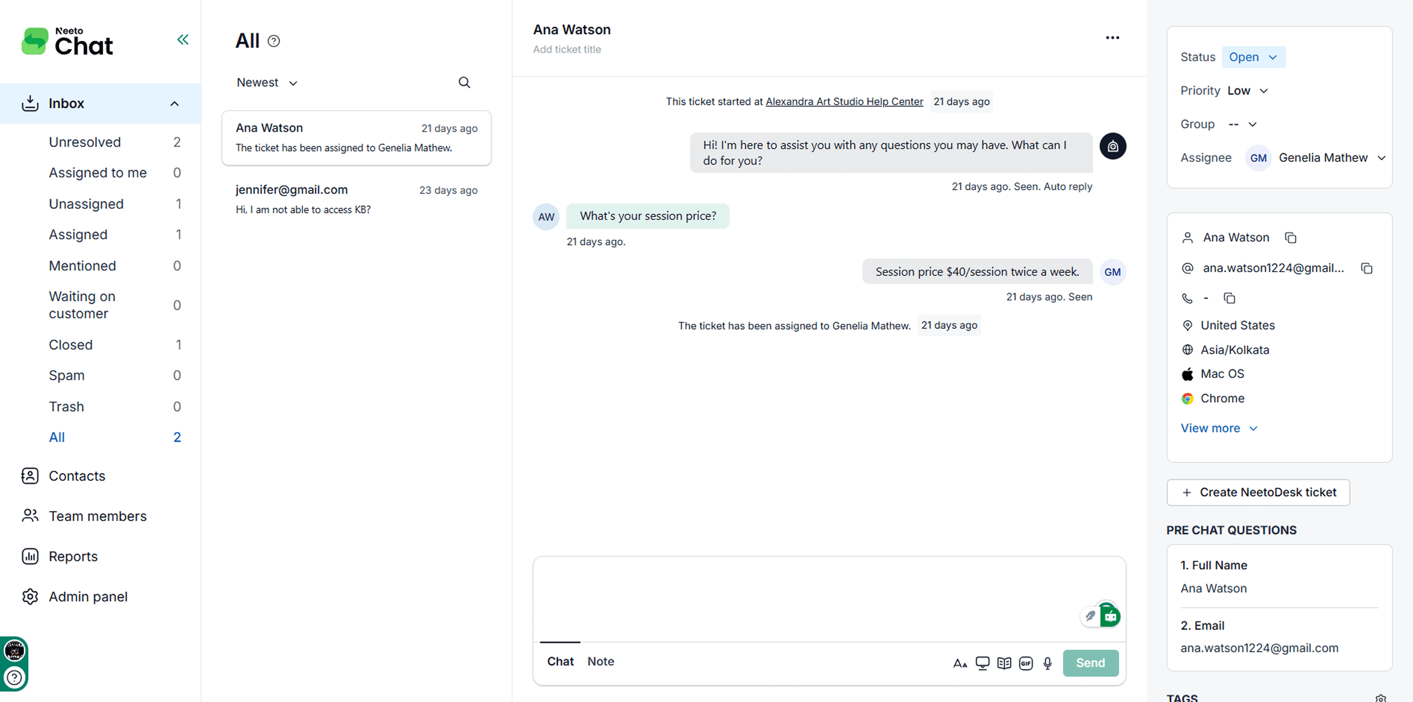Open Alexandra Art Studio Help Center link
The image size is (1413, 702).
click(x=844, y=101)
